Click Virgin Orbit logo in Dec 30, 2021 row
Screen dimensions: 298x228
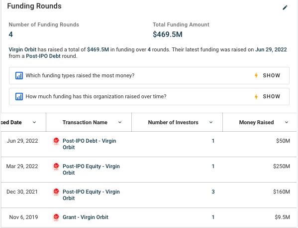pos(56,192)
